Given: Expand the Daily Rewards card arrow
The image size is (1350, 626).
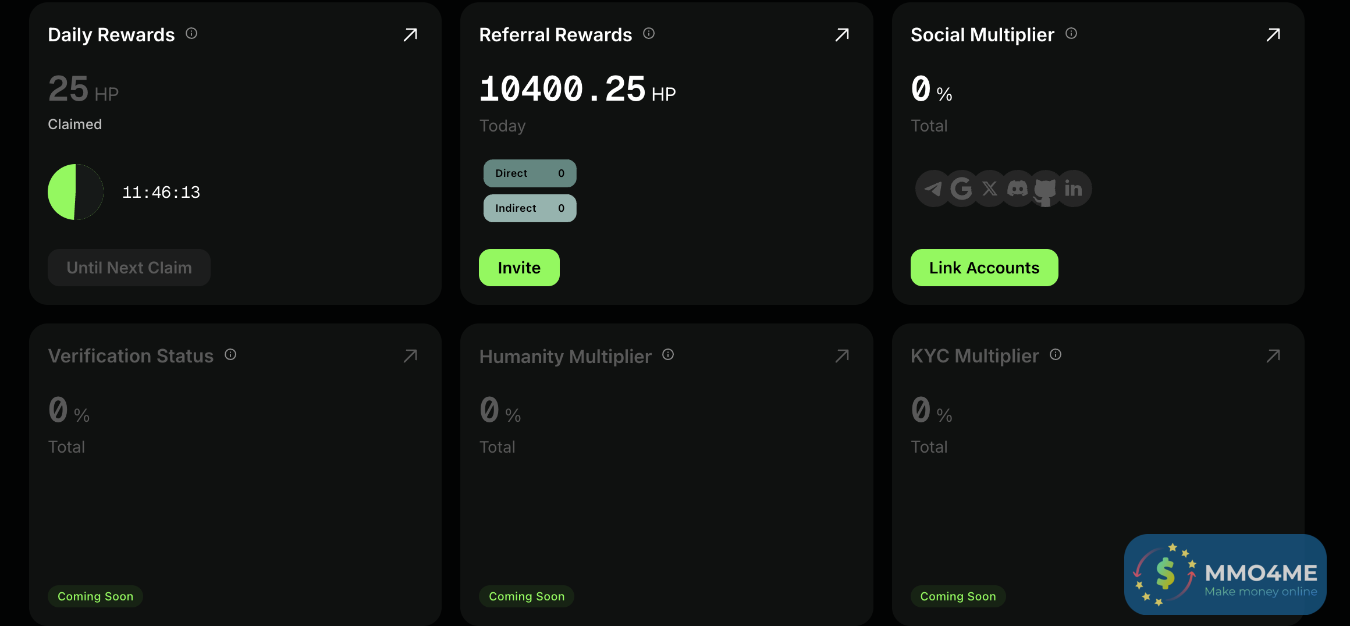Looking at the screenshot, I should pos(410,35).
